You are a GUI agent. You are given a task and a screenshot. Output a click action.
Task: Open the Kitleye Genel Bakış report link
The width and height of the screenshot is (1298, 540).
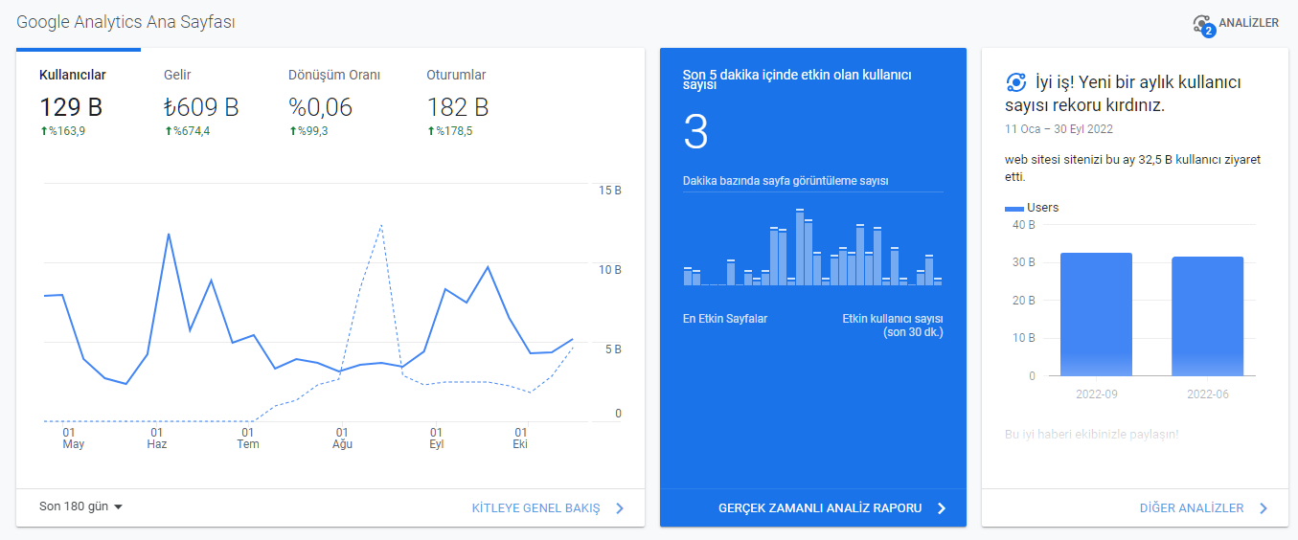(536, 508)
